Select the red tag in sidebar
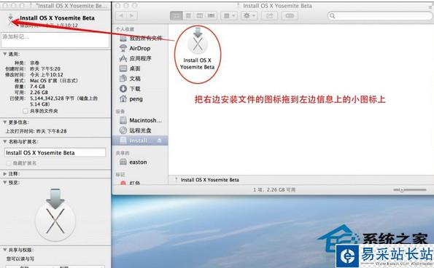 coord(131,183)
